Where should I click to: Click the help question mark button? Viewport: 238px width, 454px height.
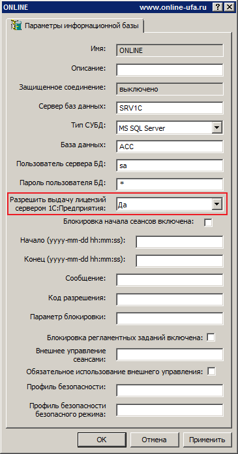pyautogui.click(x=218, y=7)
